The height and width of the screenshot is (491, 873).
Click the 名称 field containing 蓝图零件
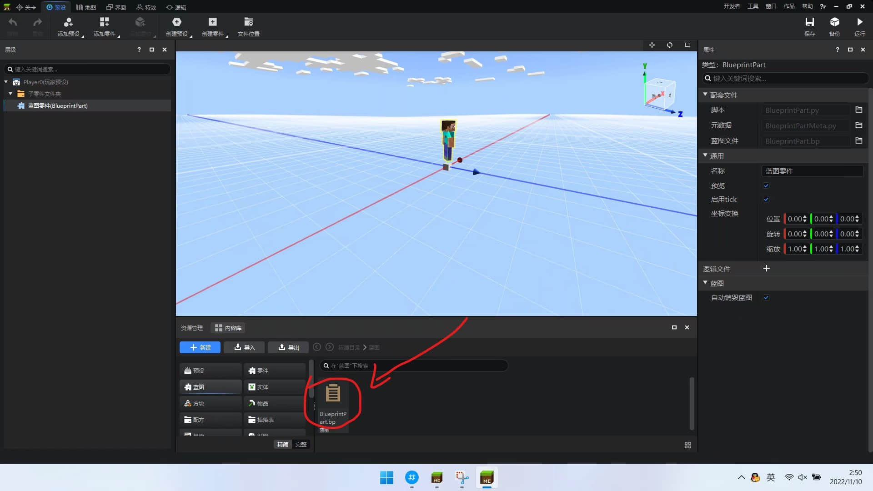pos(812,171)
